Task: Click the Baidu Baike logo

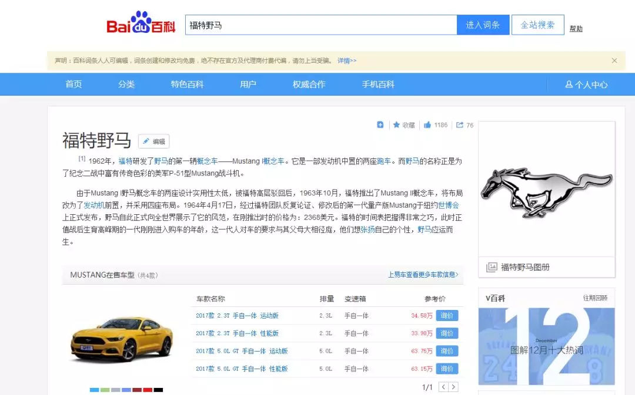Action: point(141,23)
